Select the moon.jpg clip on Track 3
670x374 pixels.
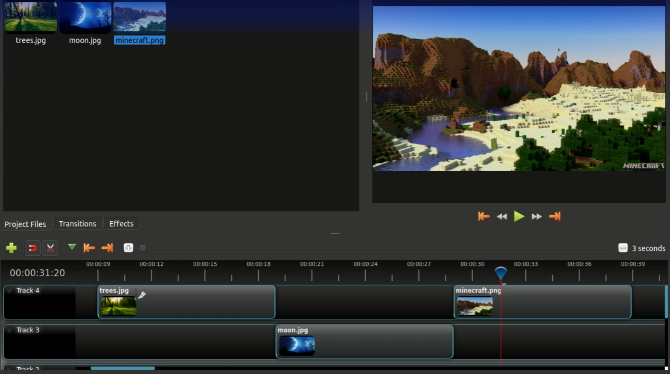364,342
